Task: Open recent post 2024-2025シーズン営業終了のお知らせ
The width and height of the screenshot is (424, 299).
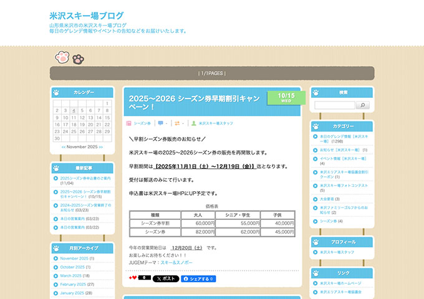Action: 85,207
